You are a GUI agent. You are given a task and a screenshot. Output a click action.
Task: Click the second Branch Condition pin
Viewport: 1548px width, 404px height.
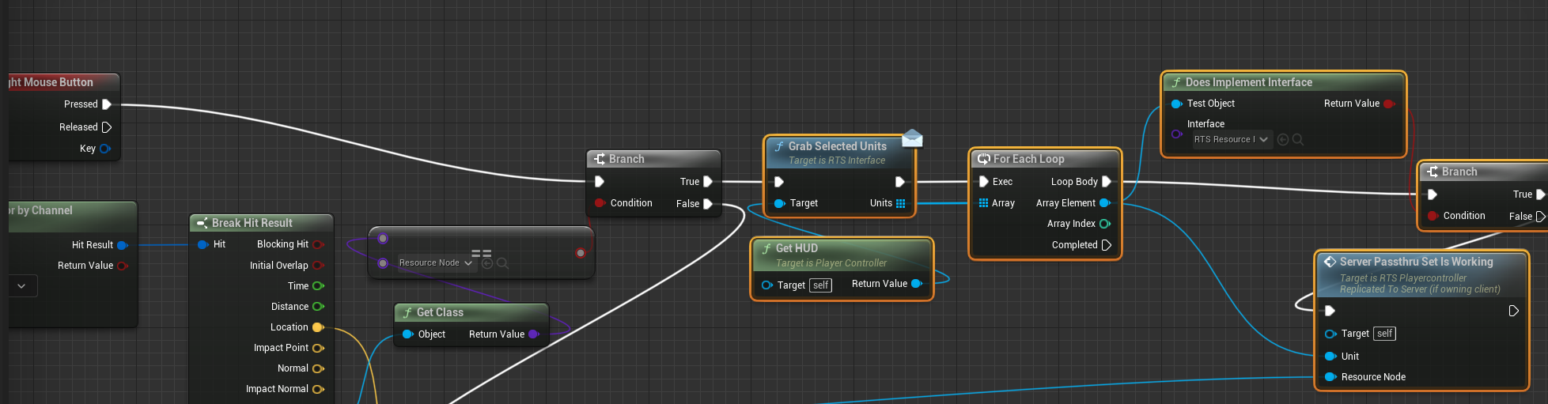(1433, 216)
